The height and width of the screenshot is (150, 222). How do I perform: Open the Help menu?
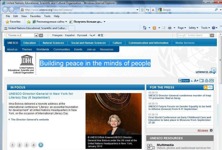pyautogui.click(x=57, y=16)
